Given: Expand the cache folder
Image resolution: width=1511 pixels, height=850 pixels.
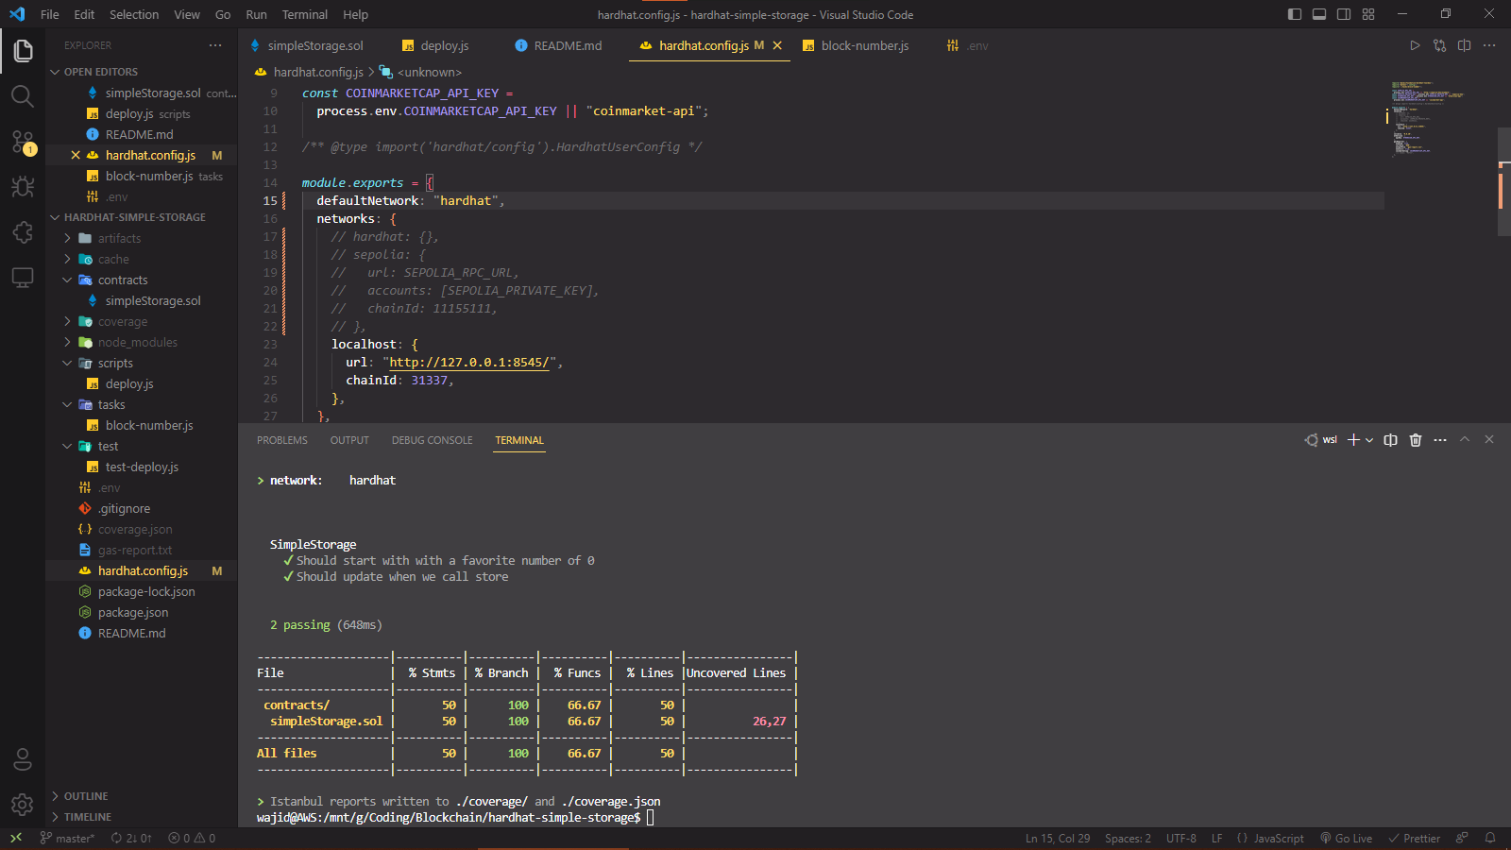Looking at the screenshot, I should 142,259.
